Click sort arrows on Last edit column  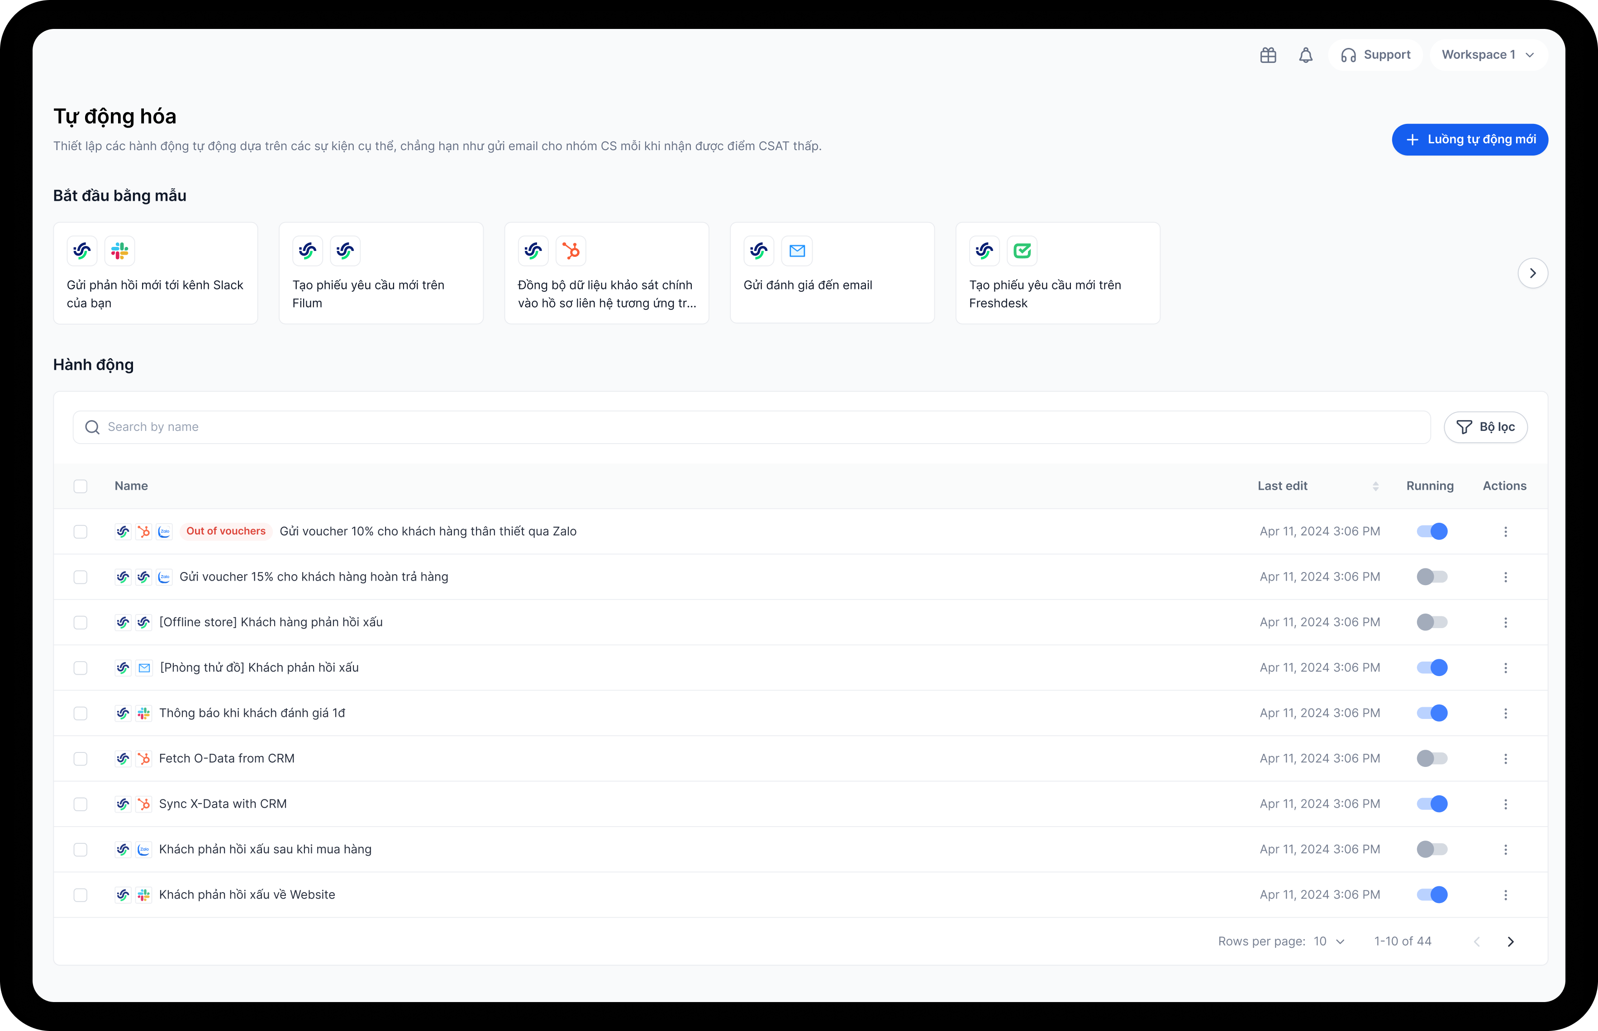[x=1375, y=486]
